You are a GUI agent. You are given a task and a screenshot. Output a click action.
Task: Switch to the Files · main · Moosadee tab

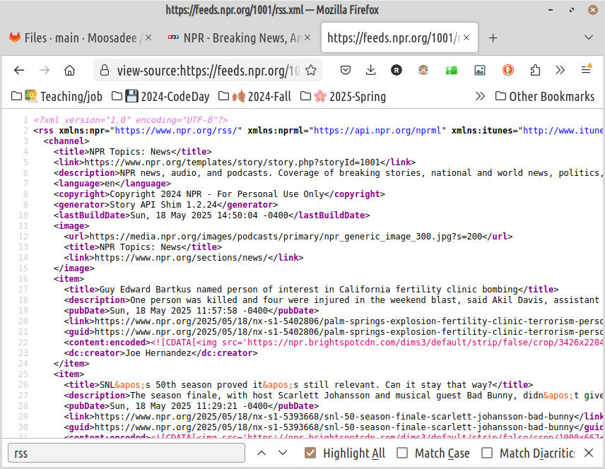coord(81,38)
